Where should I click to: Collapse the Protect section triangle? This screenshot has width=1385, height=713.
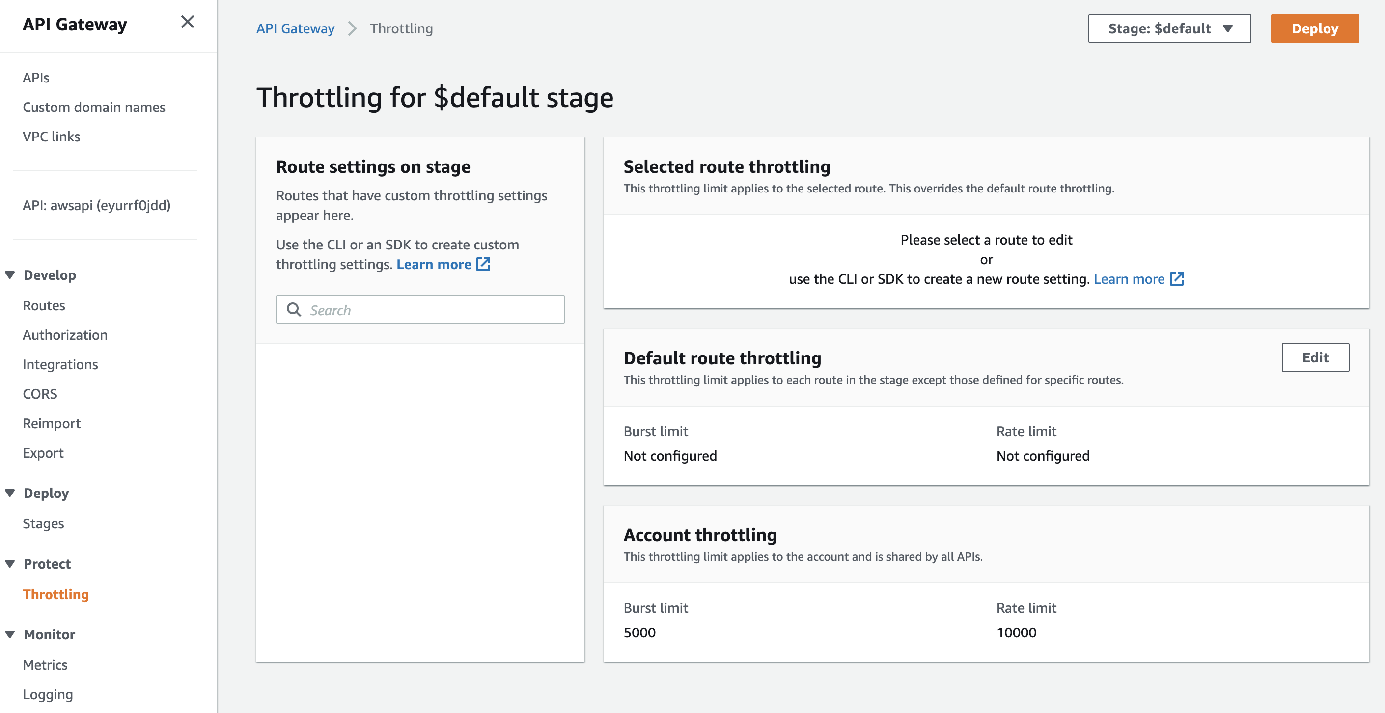(10, 564)
